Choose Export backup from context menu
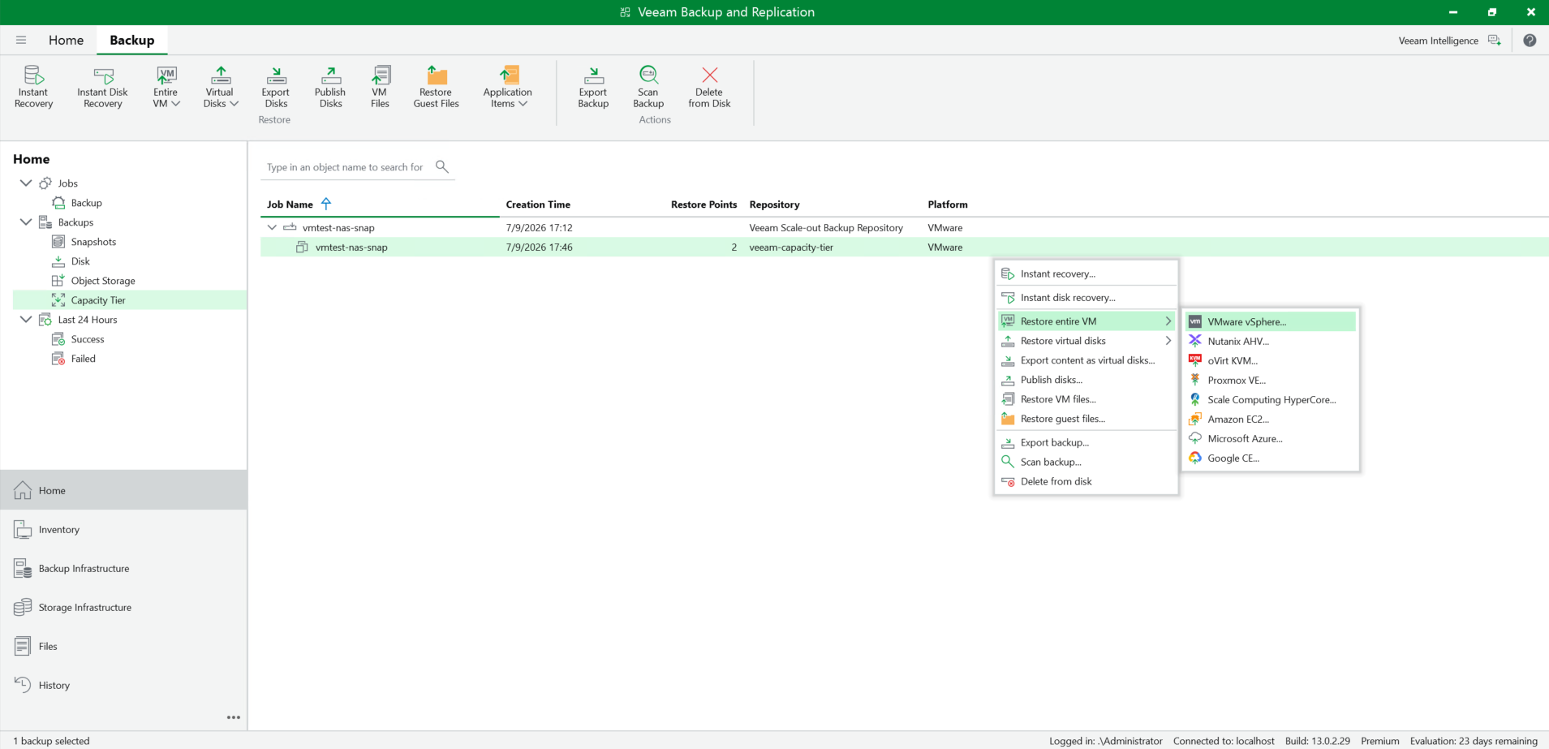 point(1086,442)
